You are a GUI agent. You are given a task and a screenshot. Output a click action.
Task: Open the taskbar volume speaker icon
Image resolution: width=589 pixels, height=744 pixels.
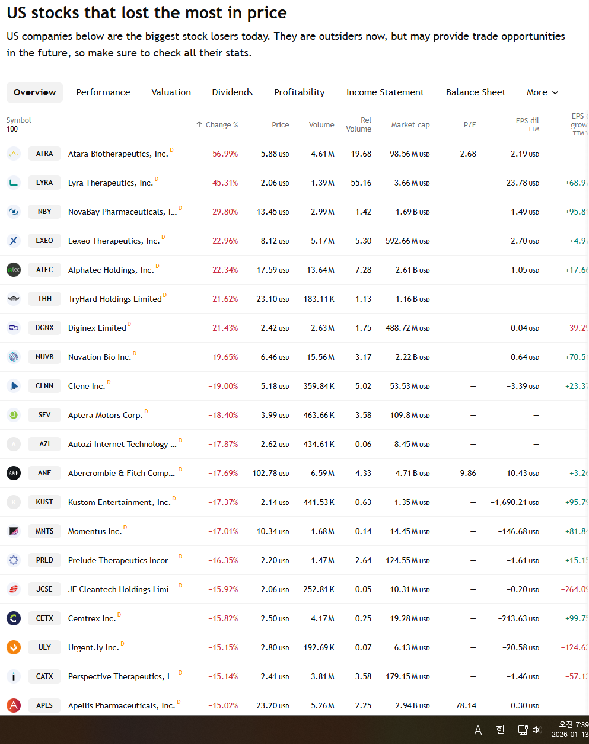pyautogui.click(x=537, y=730)
